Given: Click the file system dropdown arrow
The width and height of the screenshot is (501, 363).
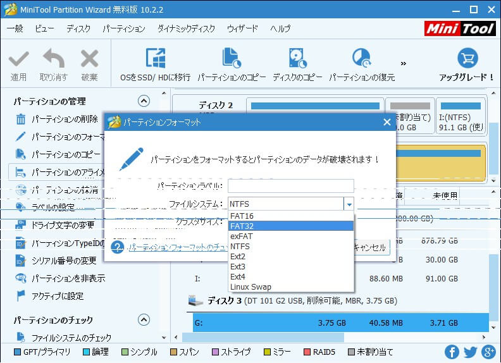Looking at the screenshot, I should (349, 204).
